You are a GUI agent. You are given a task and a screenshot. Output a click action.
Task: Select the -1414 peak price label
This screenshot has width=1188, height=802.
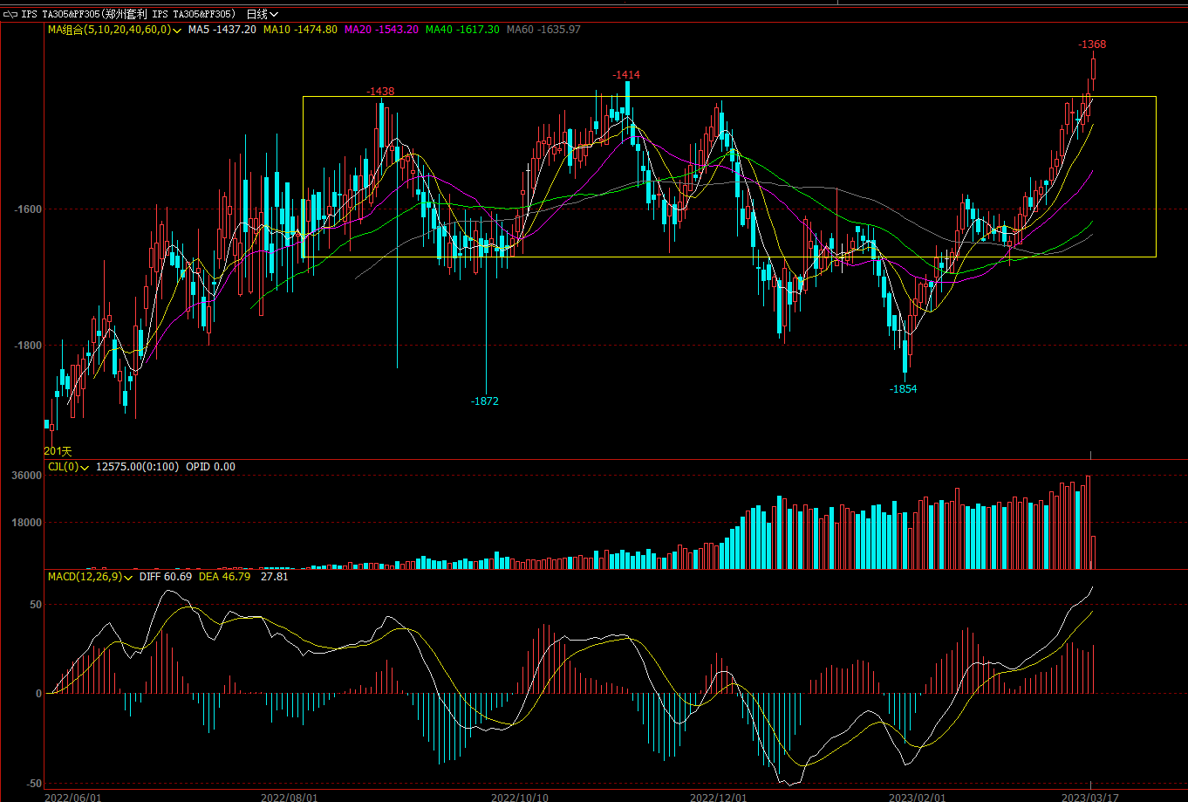point(625,75)
